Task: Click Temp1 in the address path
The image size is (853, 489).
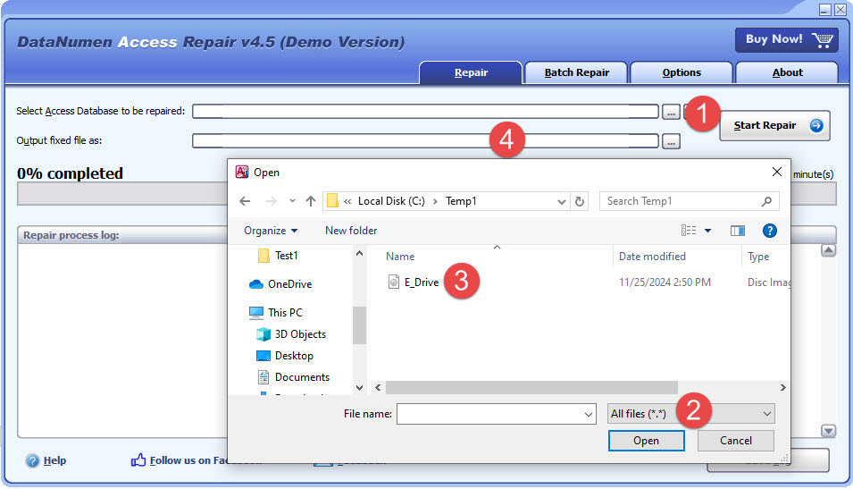Action: [461, 201]
